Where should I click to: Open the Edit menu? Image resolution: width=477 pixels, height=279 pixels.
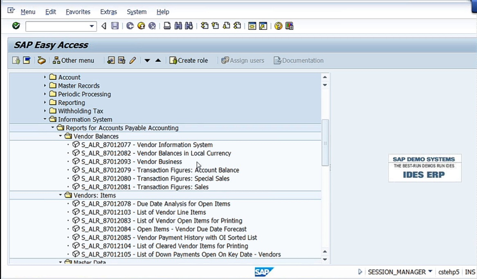click(x=50, y=12)
